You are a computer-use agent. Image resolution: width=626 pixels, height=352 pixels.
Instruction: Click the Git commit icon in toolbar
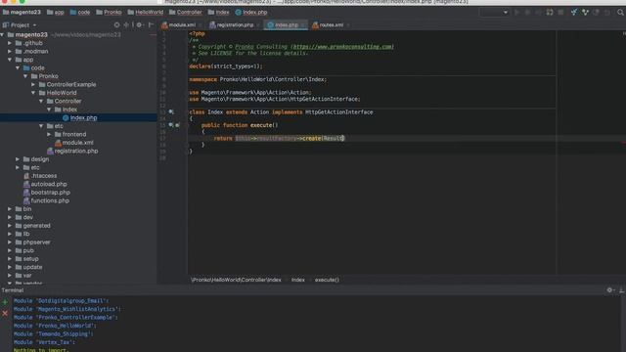point(585,13)
